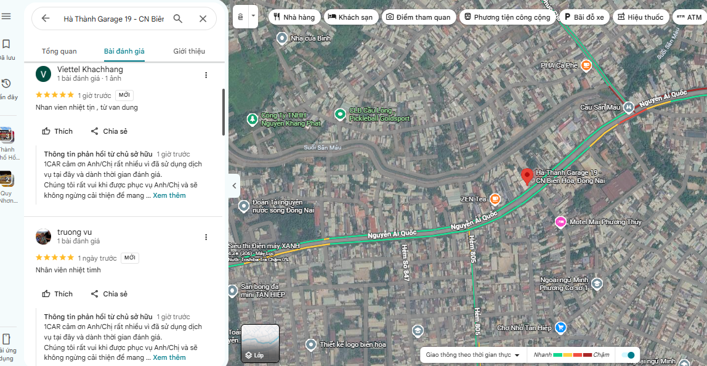
Task: Select the Motel Mai Phương Thúy marker
Action: pyautogui.click(x=560, y=222)
